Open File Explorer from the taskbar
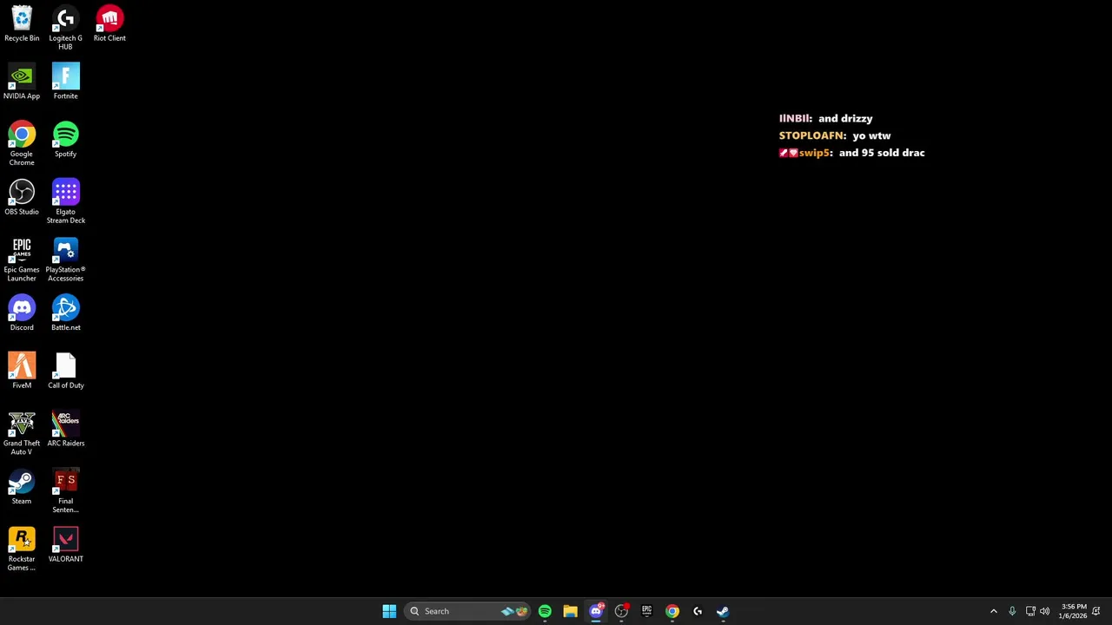The width and height of the screenshot is (1112, 625). pyautogui.click(x=570, y=611)
